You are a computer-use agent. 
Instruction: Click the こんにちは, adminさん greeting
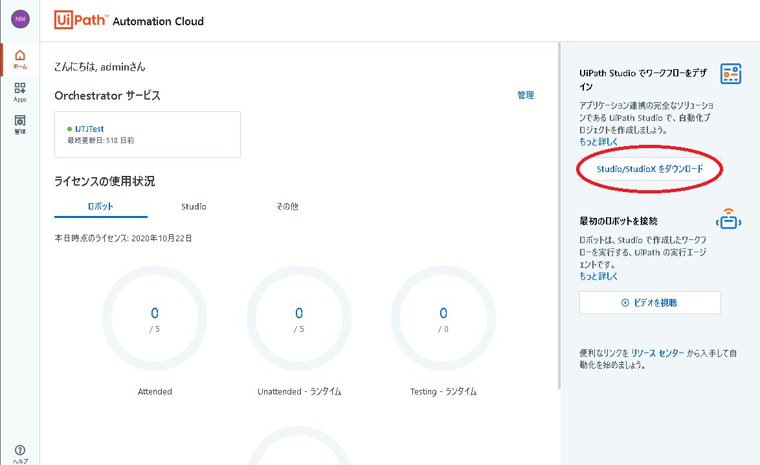click(100, 67)
